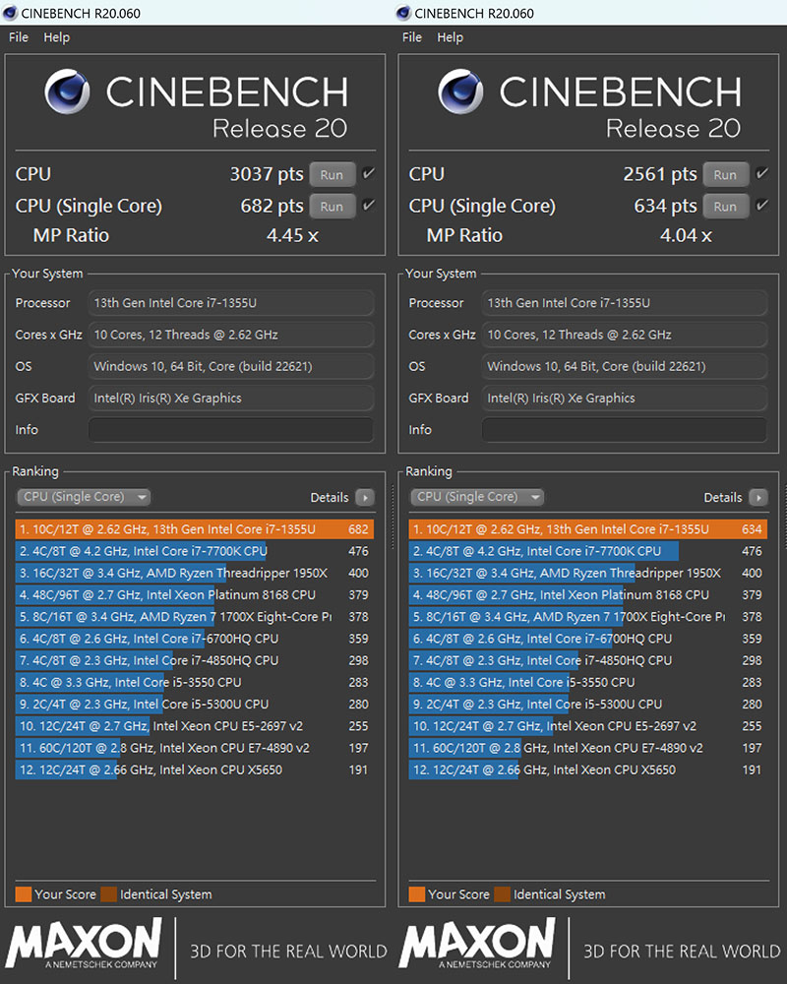
Task: Run Single Core test beside 634 pts
Action: (725, 206)
